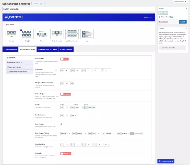190x165 pixels.
Task: Uncheck the Box-Shadow checkbox
Action: point(61,124)
